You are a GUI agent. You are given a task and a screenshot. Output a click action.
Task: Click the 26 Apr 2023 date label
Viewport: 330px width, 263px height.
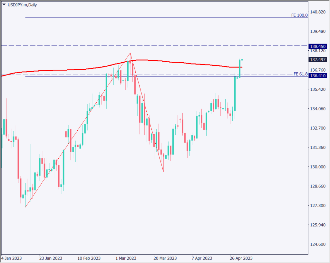tap(241, 258)
